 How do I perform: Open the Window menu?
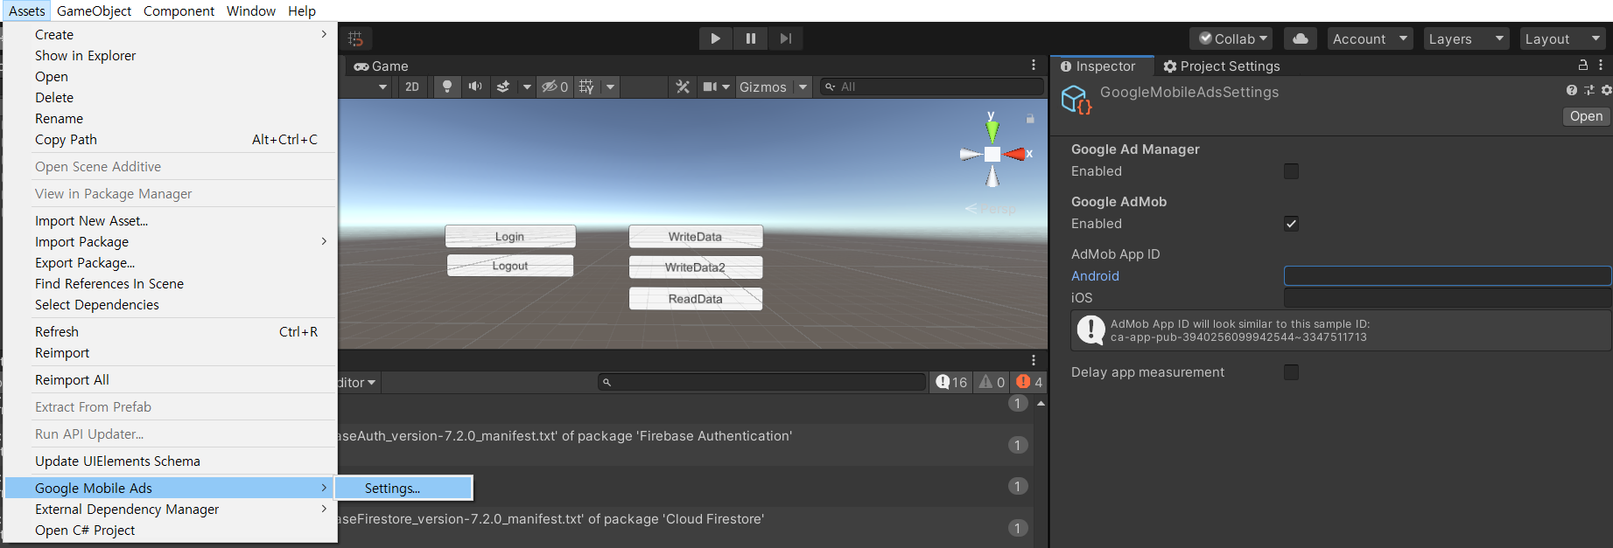(251, 10)
